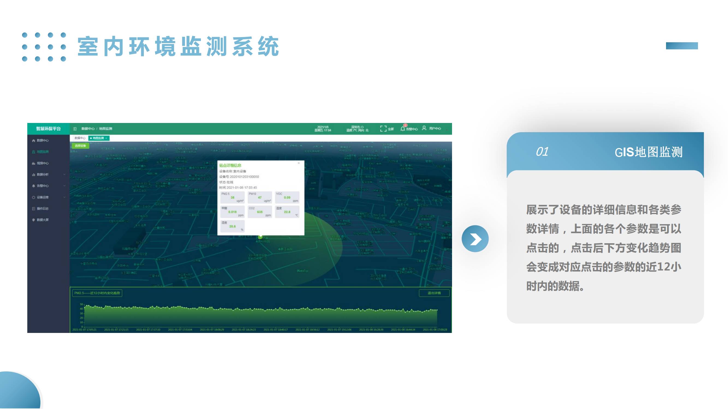This screenshot has width=728, height=409.
Task: Open 数据中心 home in the sidebar
Action: pos(42,140)
